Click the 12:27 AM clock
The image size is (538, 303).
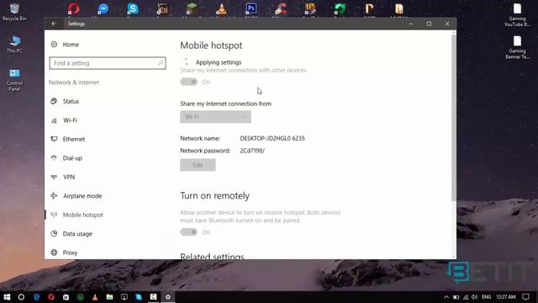pyautogui.click(x=506, y=297)
